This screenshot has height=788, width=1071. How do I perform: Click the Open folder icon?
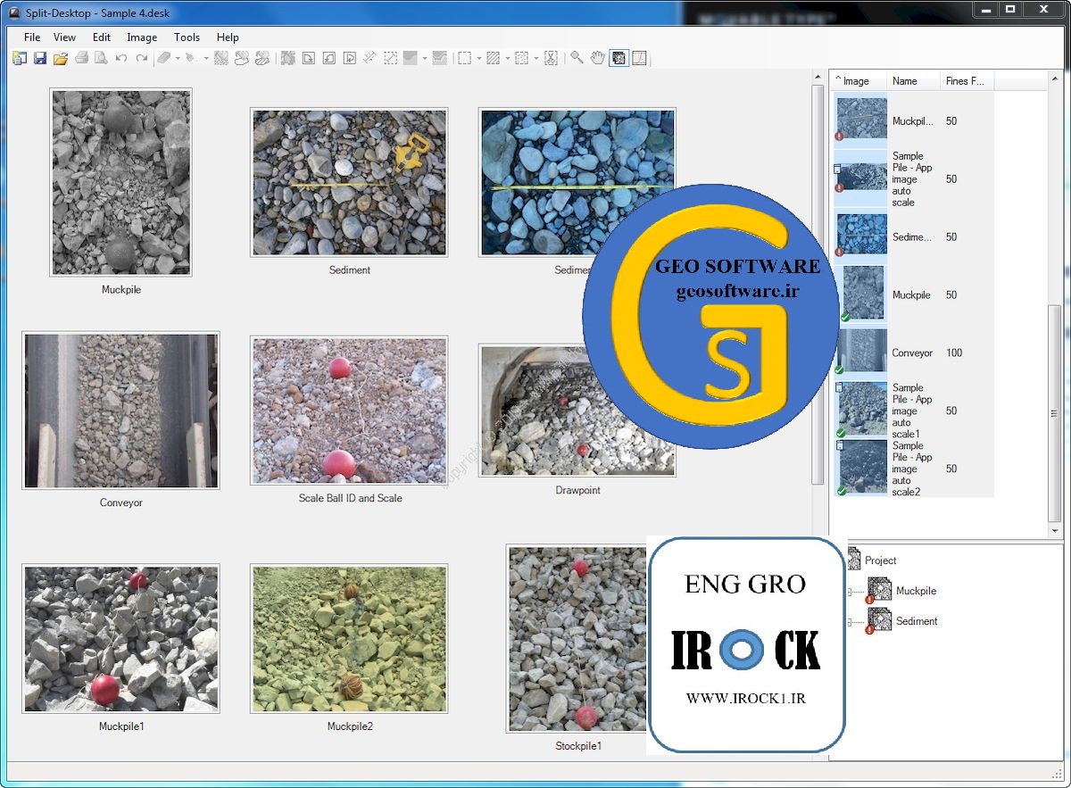point(60,58)
